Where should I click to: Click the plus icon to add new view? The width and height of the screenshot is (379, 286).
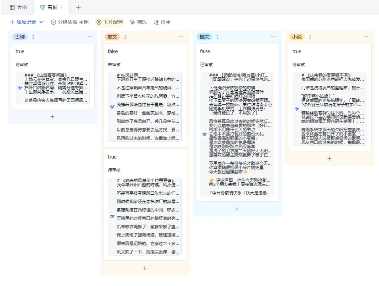78,7
